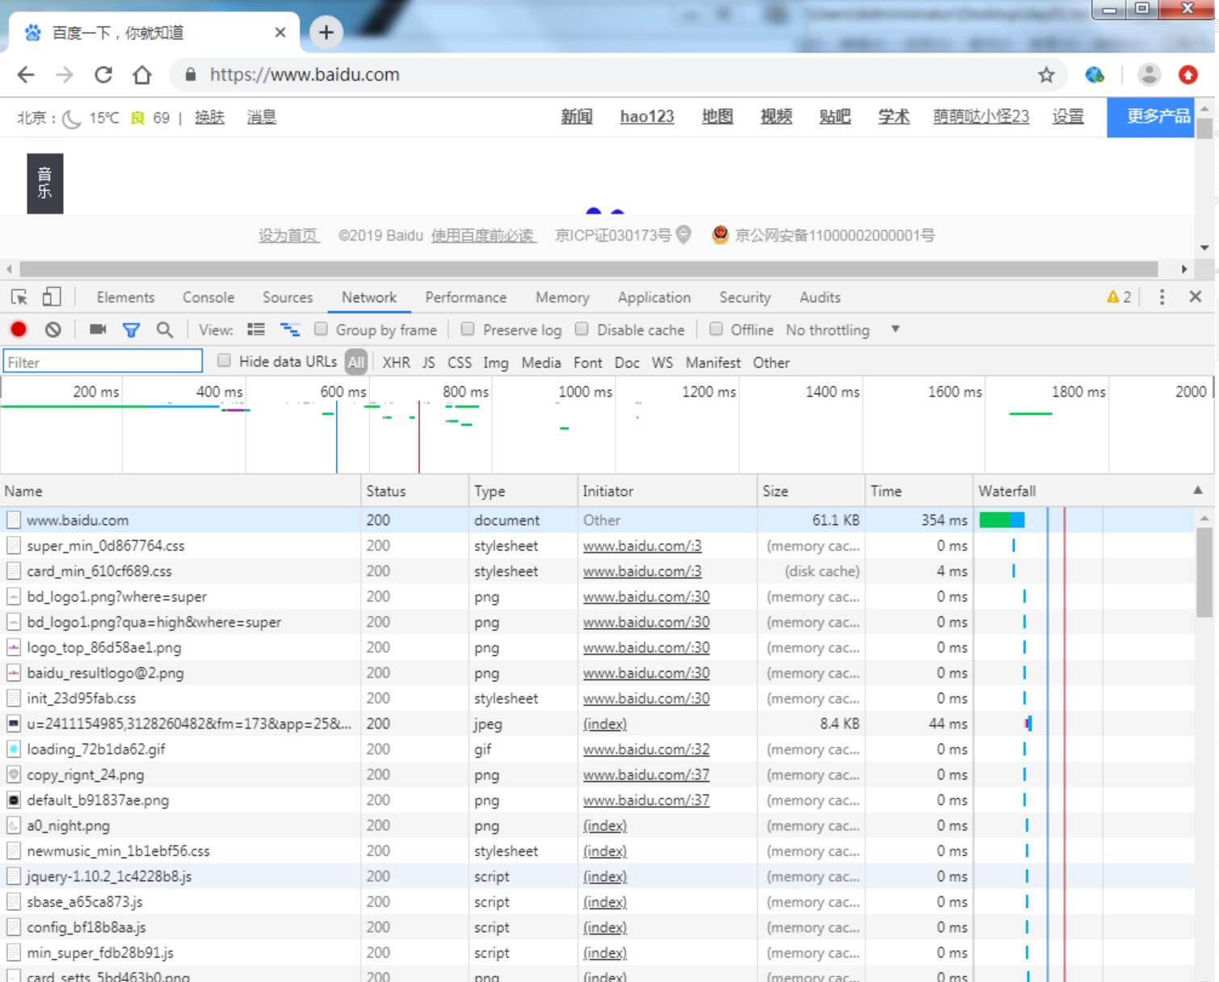Focus the network Filter input
This screenshot has height=982, width=1219.
[x=103, y=362]
